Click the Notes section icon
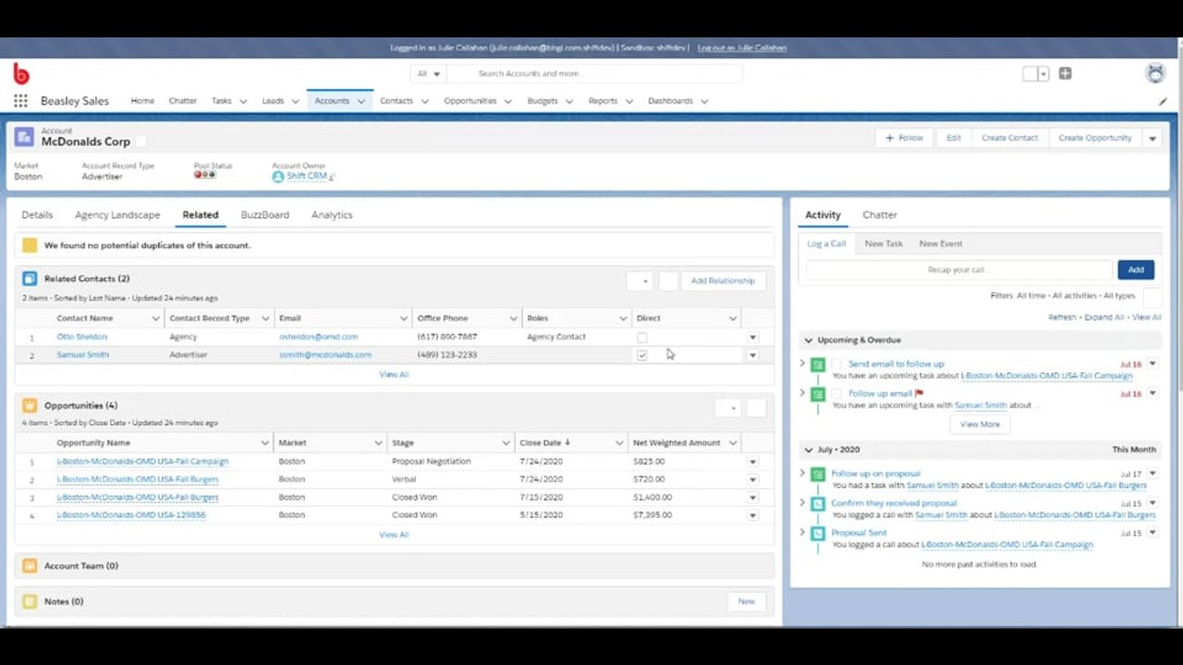This screenshot has width=1183, height=665. [x=30, y=601]
